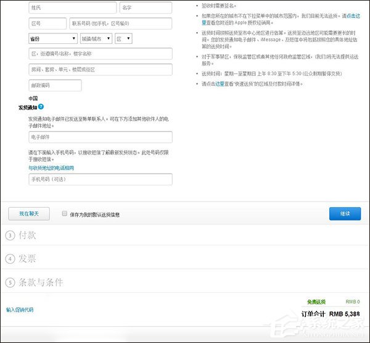Click the 免费送货 text
This screenshot has height=343, width=370.
point(316,302)
